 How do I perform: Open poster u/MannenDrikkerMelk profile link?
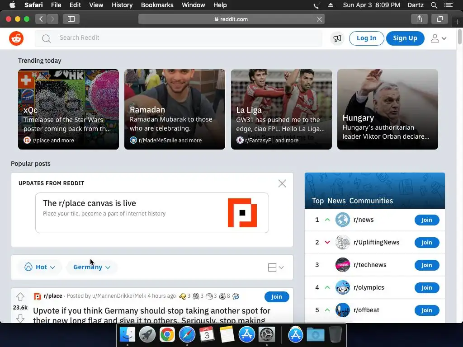pyautogui.click(x=119, y=295)
